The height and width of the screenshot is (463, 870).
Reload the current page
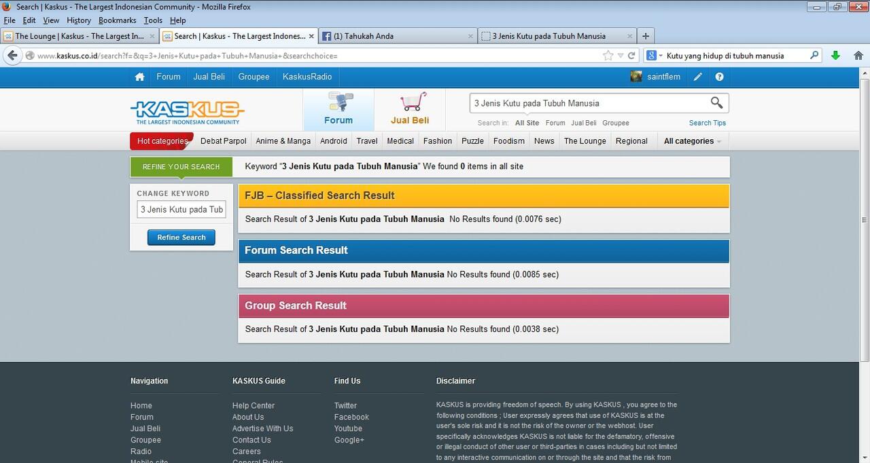click(x=631, y=56)
